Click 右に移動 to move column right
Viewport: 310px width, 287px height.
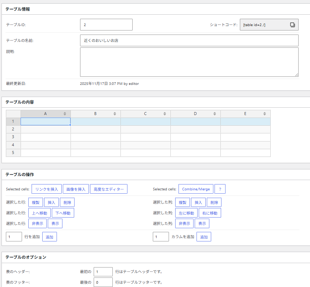(x=210, y=213)
